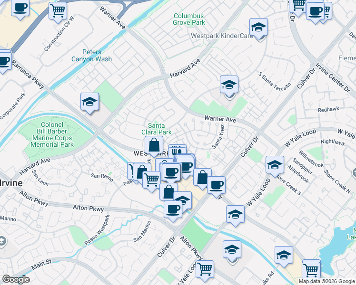Click the Barranca Pkwy street label

[28, 74]
